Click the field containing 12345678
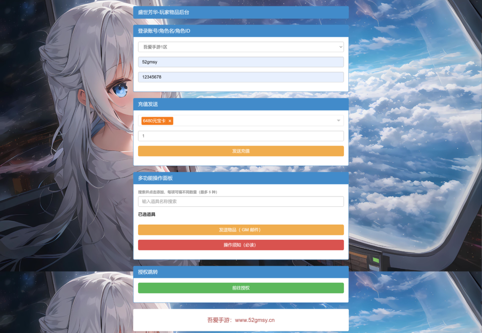 click(241, 77)
